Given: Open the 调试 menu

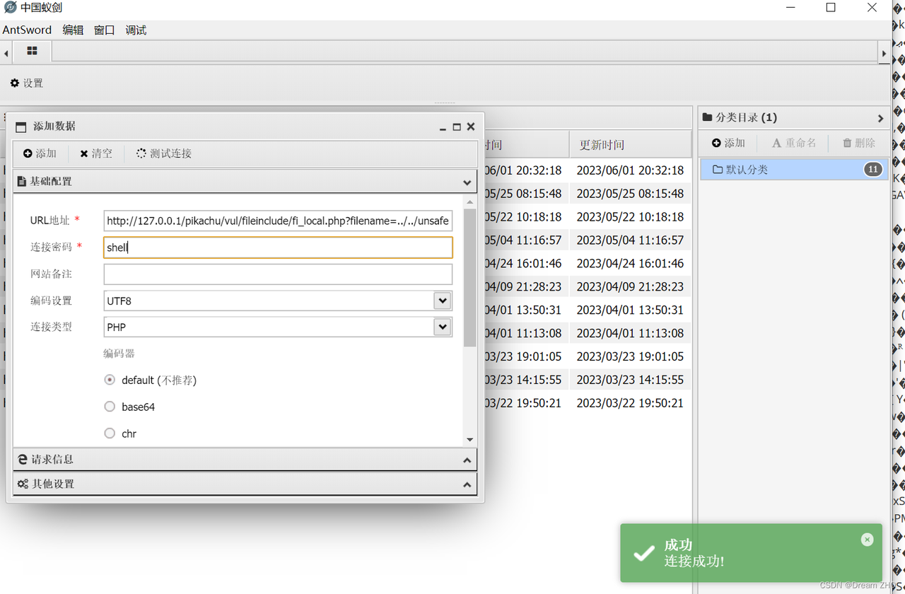Looking at the screenshot, I should click(136, 30).
